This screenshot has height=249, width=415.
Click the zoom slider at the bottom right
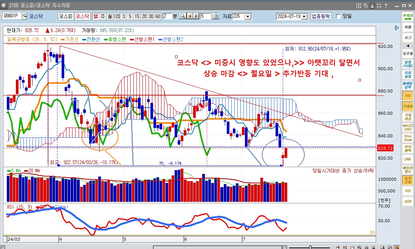(x=310, y=247)
